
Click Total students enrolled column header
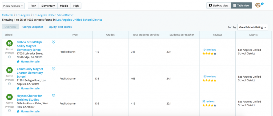click(x=146, y=35)
